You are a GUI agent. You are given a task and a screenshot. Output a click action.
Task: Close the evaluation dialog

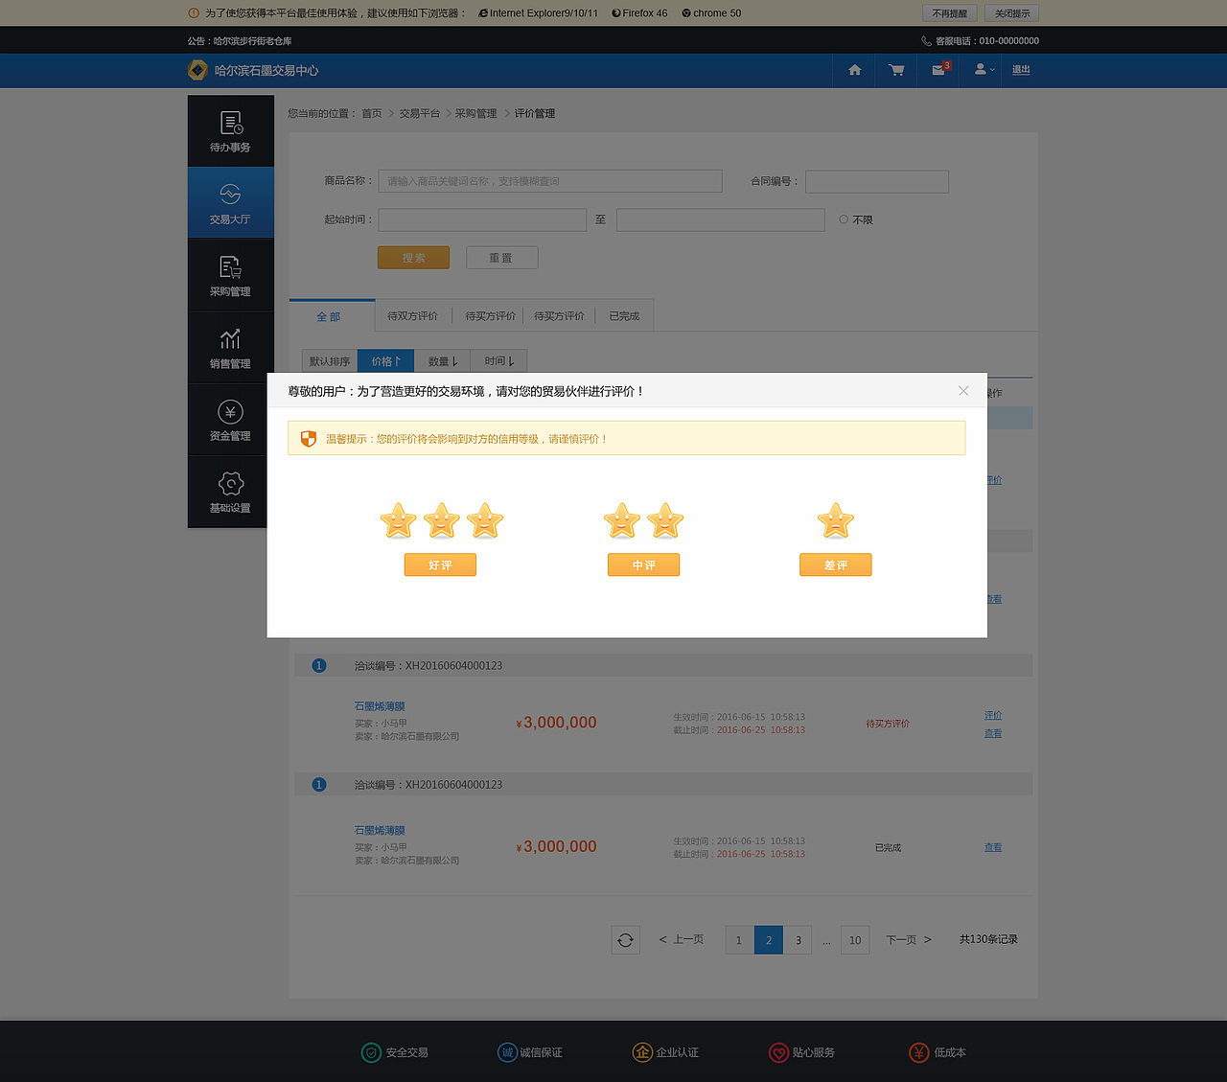[x=963, y=391]
